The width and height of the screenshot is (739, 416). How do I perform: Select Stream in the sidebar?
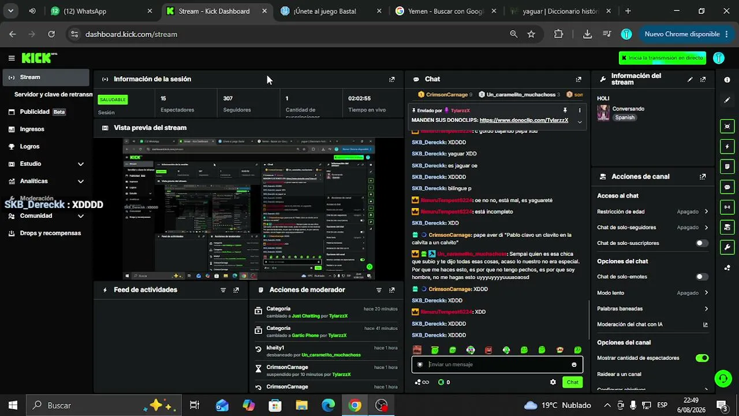46,77
